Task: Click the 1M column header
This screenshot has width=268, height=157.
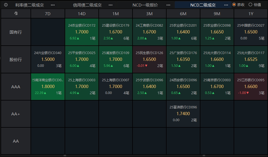Action: click(x=116, y=14)
